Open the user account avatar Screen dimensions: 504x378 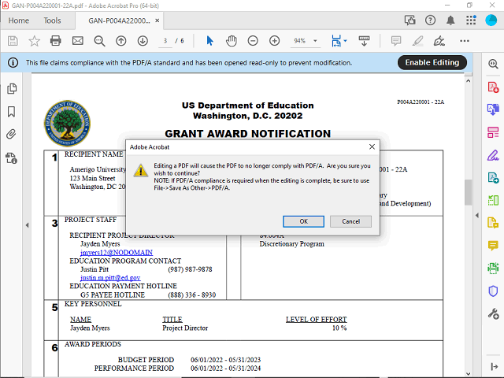click(x=491, y=20)
